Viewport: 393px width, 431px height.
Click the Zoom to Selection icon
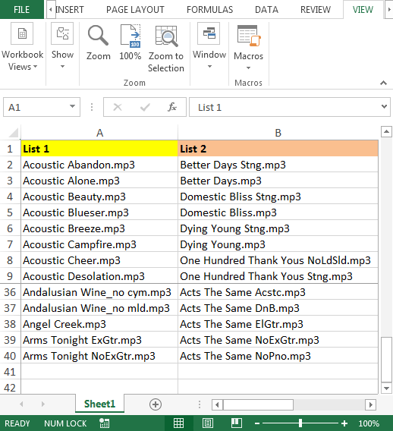tap(166, 36)
